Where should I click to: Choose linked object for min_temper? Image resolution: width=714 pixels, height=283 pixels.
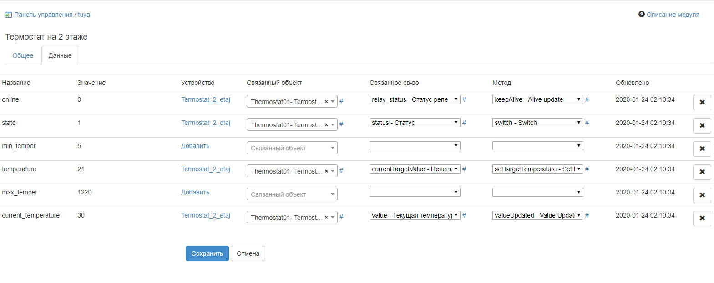point(292,148)
